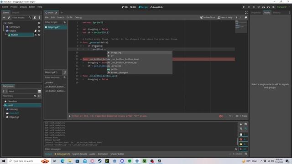Screen dimensions: 292x164
Task: Click the signals icon on Button node
Action: click(x=36, y=35)
